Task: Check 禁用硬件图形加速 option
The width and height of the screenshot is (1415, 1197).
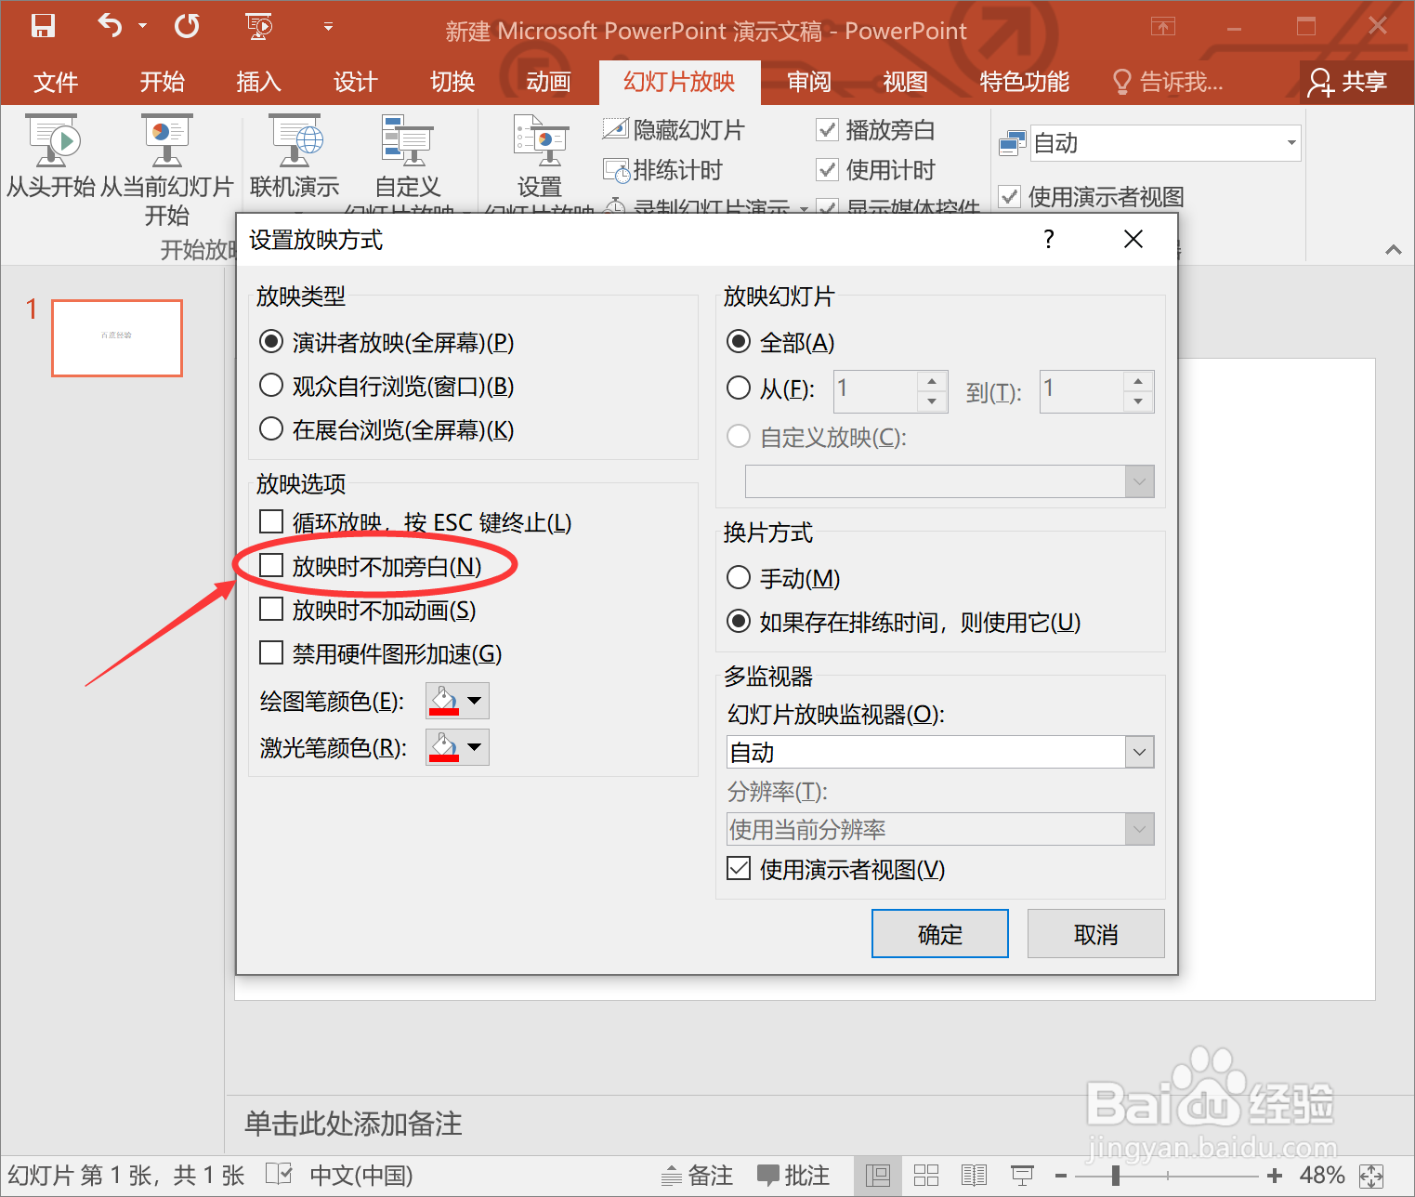Action: (270, 652)
